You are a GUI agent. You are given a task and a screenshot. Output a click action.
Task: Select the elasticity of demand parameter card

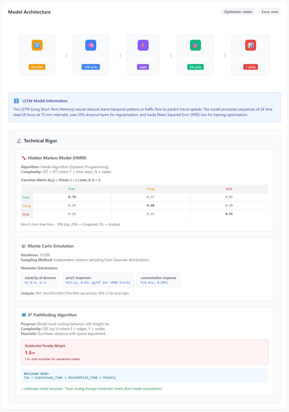pos(40,280)
